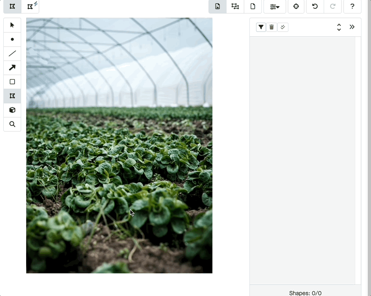Switch to bounding shapes view mode
The image size is (371, 296).
point(235,6)
